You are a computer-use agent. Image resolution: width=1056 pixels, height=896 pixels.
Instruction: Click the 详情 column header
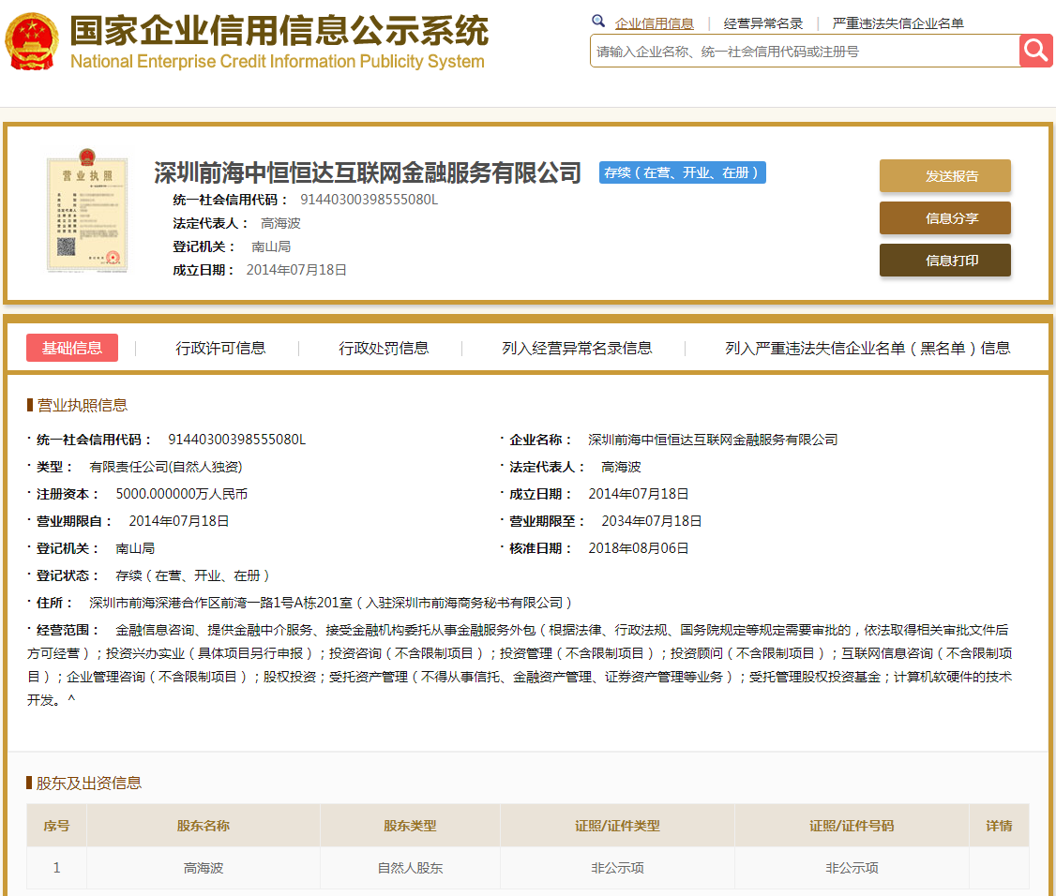pos(999,826)
